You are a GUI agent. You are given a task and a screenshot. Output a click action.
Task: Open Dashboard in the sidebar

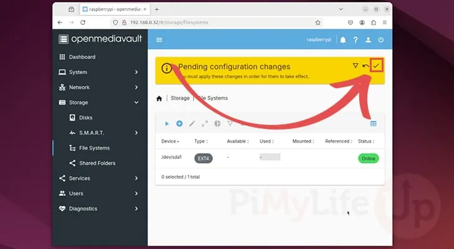[x=100, y=57]
